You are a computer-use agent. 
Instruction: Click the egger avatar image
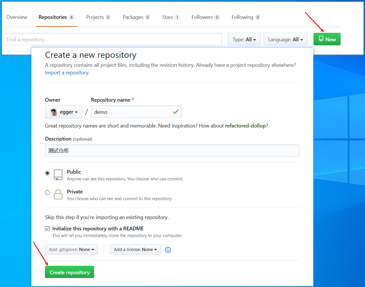click(x=54, y=112)
